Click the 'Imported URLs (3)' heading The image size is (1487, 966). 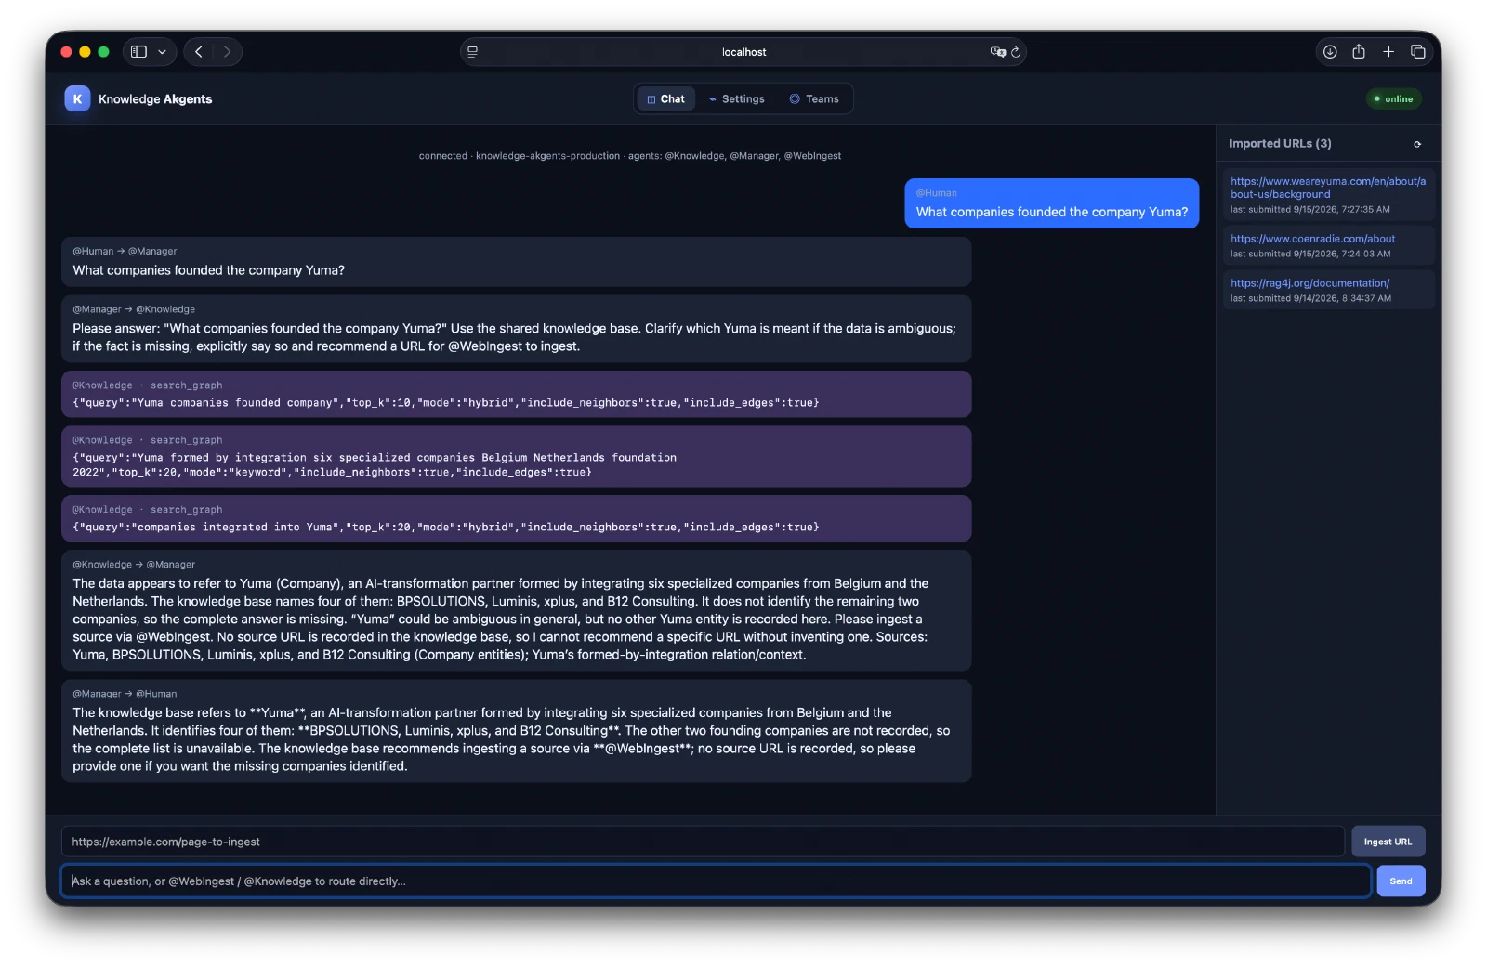coord(1280,144)
